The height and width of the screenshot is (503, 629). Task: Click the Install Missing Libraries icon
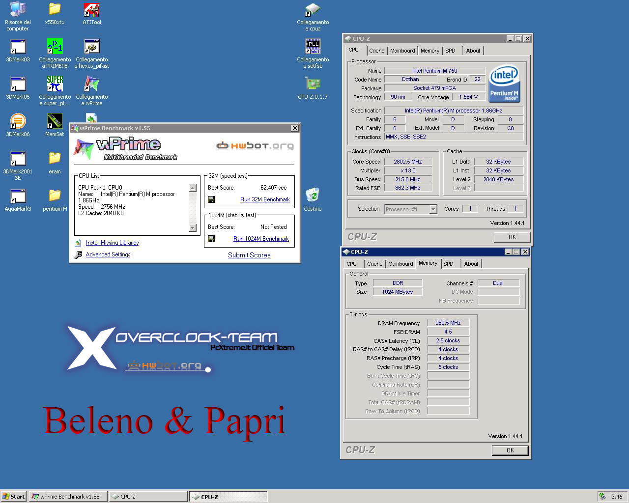click(78, 243)
